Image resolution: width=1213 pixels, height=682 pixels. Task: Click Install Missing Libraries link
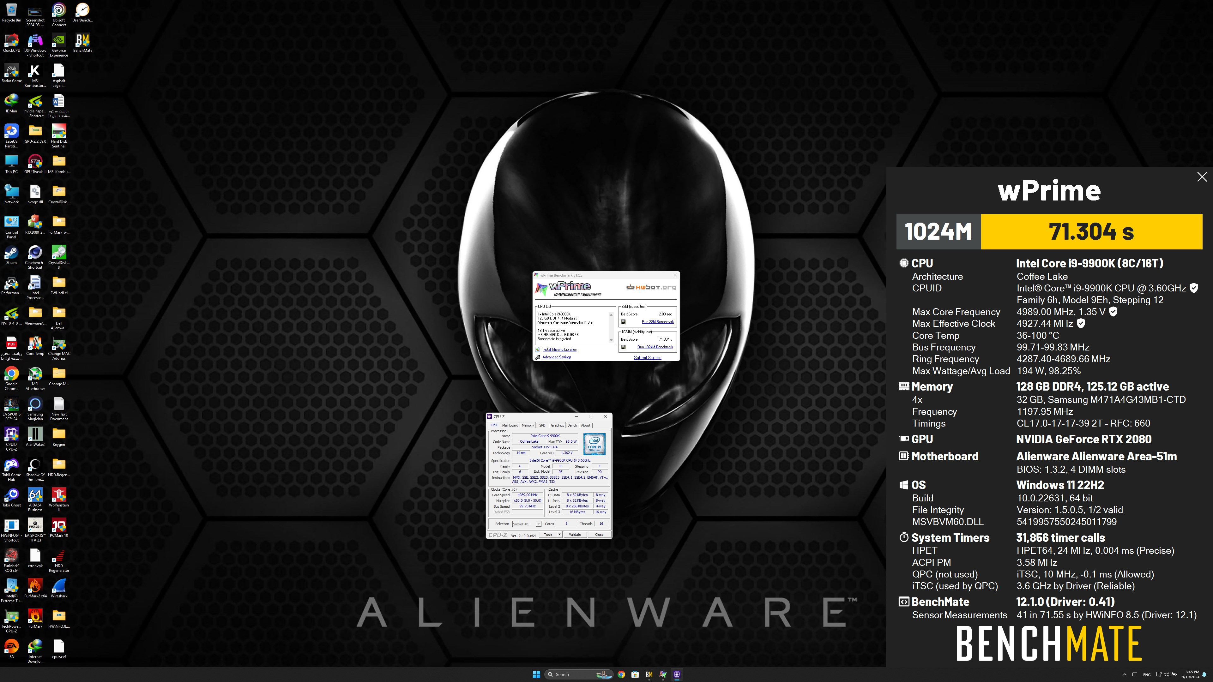coord(559,350)
